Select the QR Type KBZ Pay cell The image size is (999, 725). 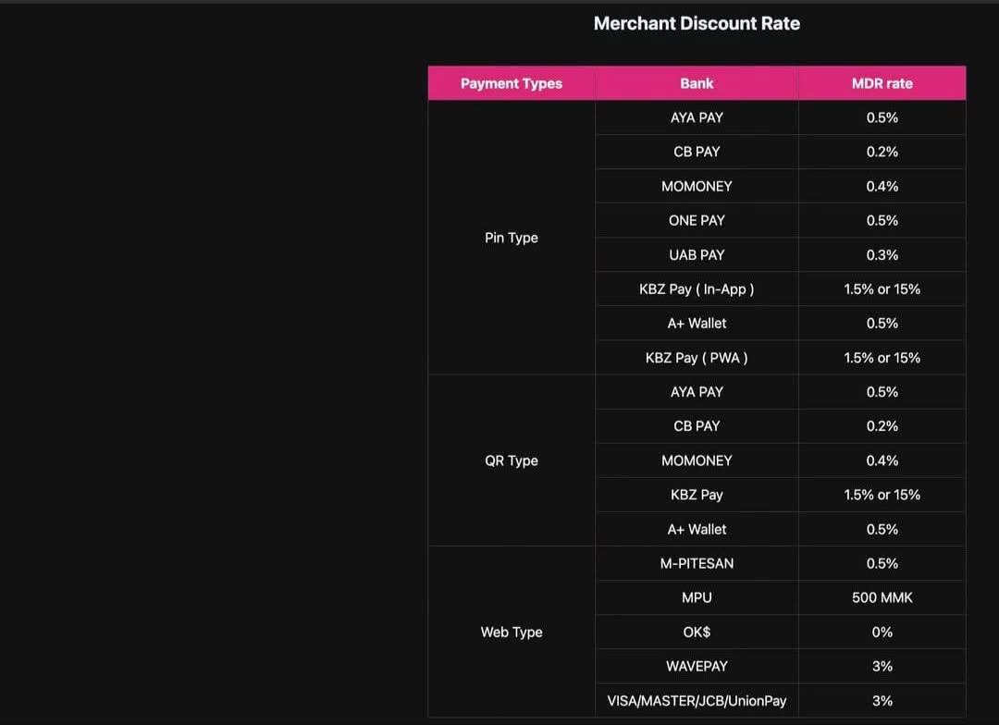697,495
